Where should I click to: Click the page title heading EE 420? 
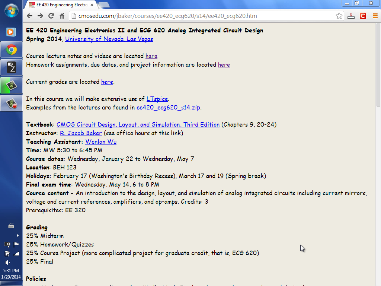pos(145,31)
